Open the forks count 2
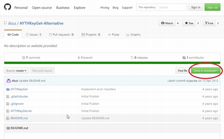224x139 pixels. coord(218,23)
